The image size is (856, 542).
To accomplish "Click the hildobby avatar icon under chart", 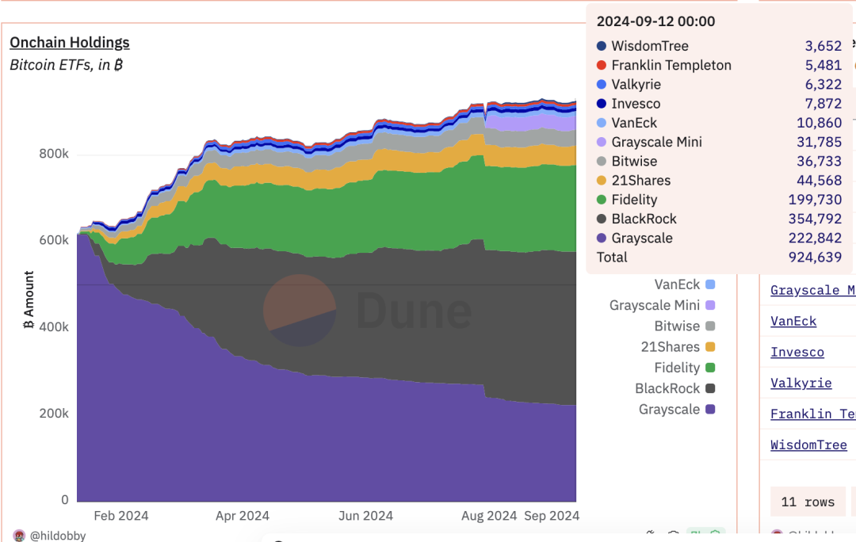I will point(19,536).
